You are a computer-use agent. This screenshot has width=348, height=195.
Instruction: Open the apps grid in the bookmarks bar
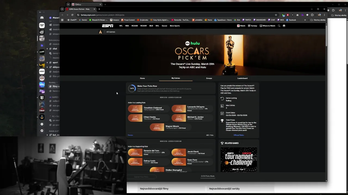click(62, 20)
